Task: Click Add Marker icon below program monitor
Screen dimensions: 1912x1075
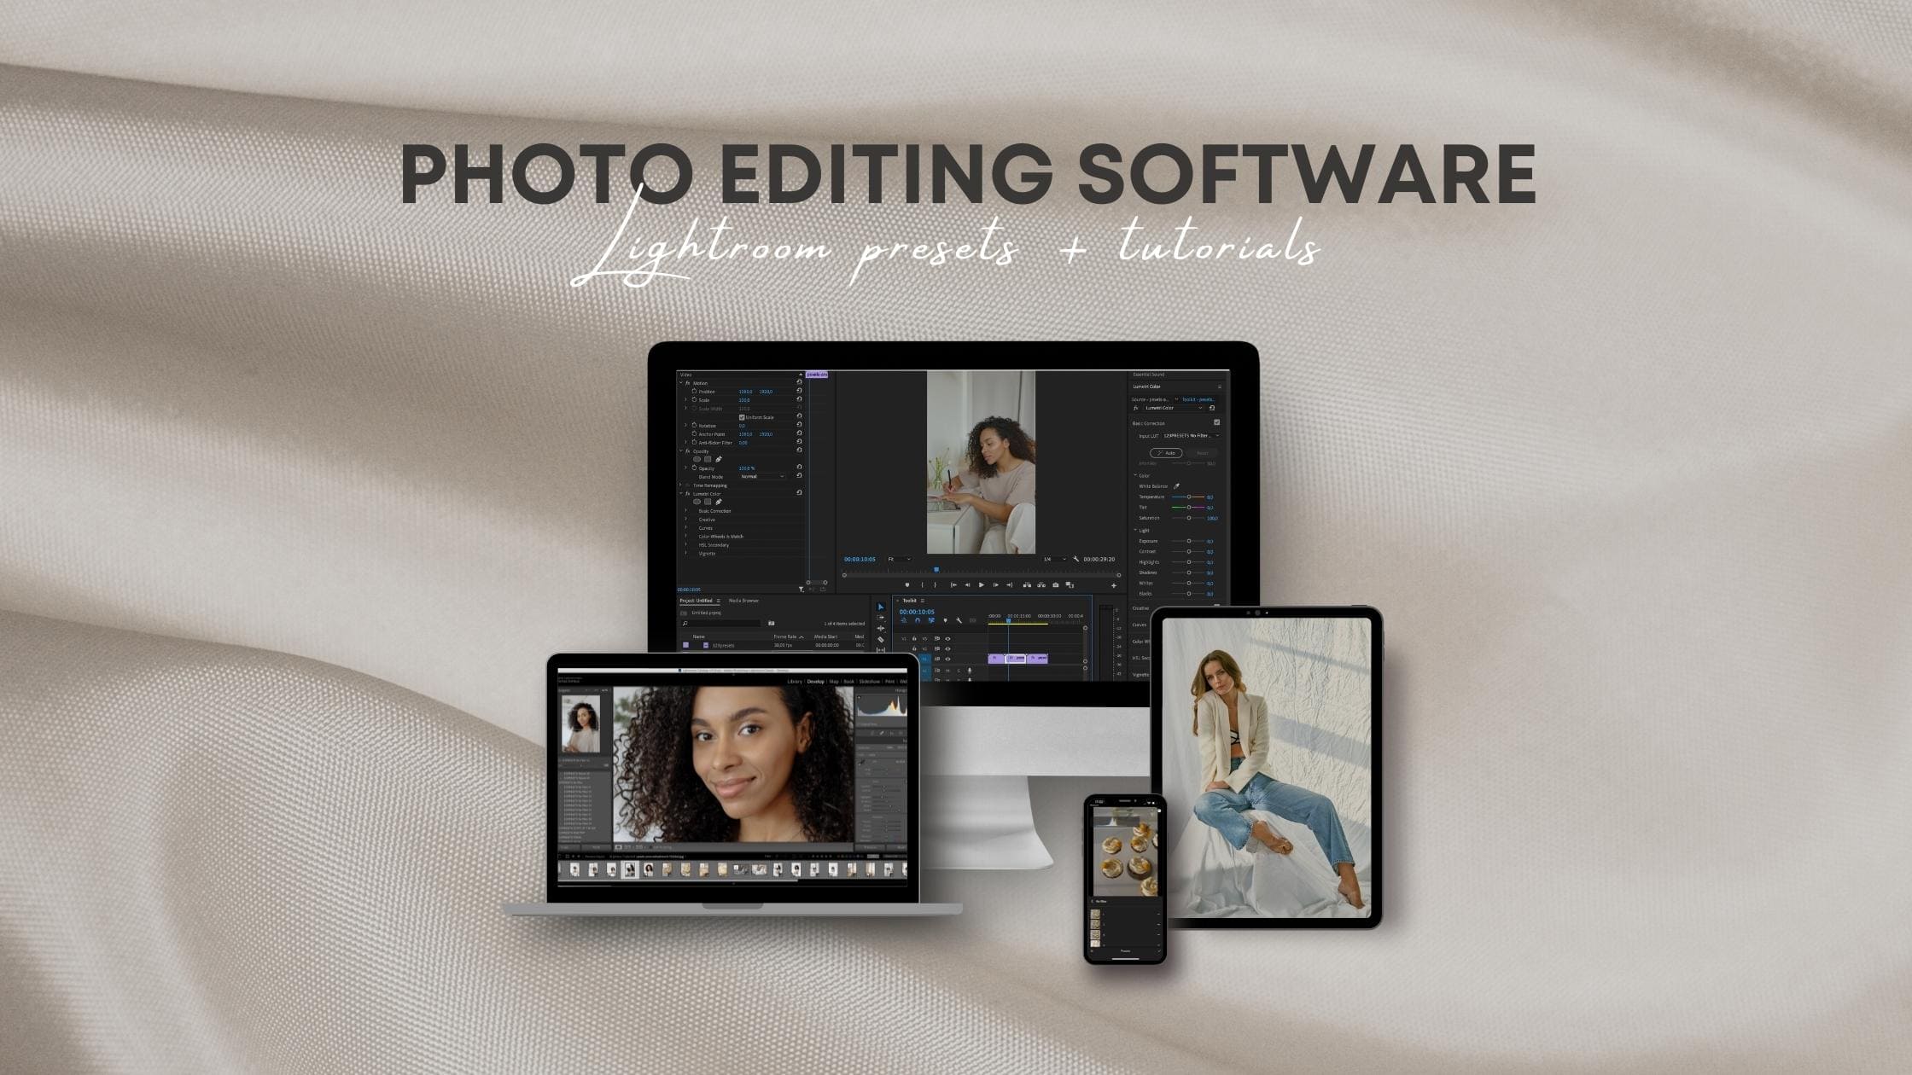Action: click(x=907, y=585)
